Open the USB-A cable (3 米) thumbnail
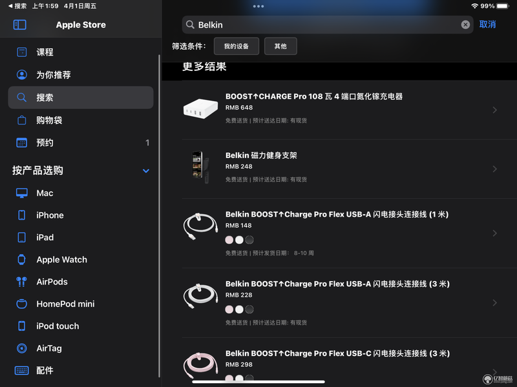This screenshot has height=387, width=517. point(200,295)
